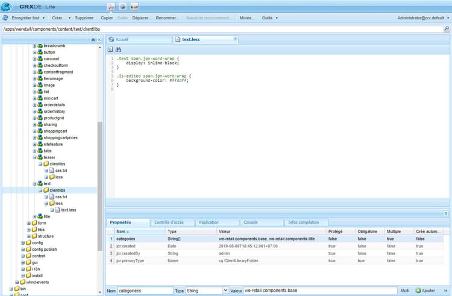Click into the Nom input field
The height and width of the screenshot is (296, 452).
tap(145, 291)
